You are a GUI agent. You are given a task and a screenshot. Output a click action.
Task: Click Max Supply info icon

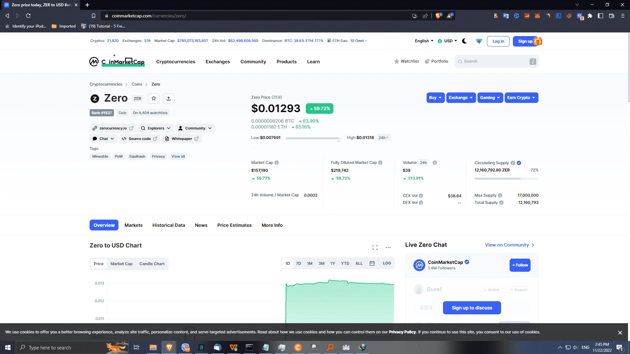(x=500, y=195)
